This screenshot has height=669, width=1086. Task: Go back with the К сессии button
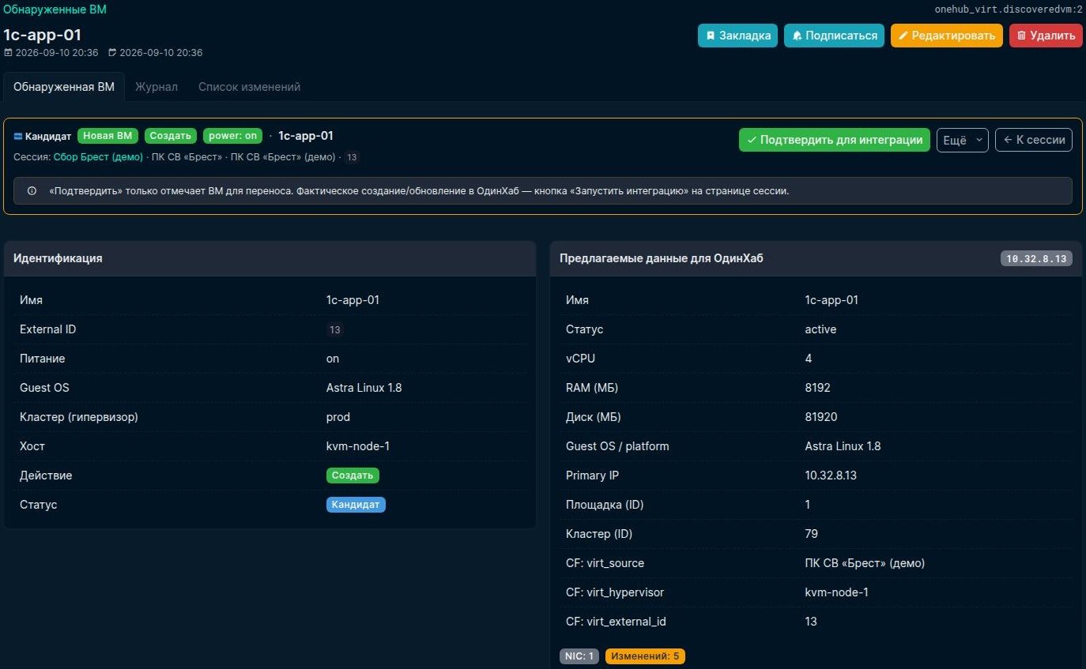[1034, 140]
